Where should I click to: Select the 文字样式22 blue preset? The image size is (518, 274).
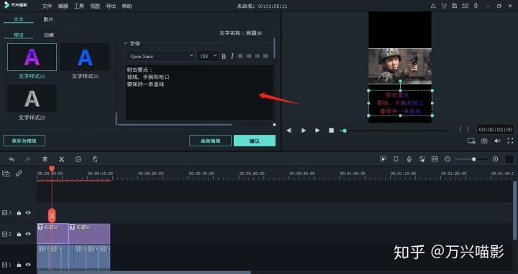85,57
